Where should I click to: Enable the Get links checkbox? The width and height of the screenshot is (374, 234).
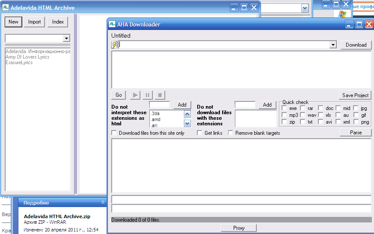click(199, 133)
